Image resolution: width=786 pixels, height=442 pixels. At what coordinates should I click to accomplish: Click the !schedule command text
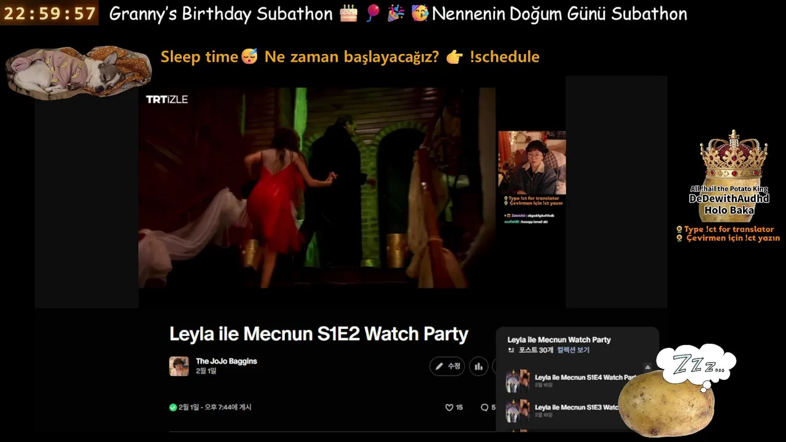coord(504,56)
